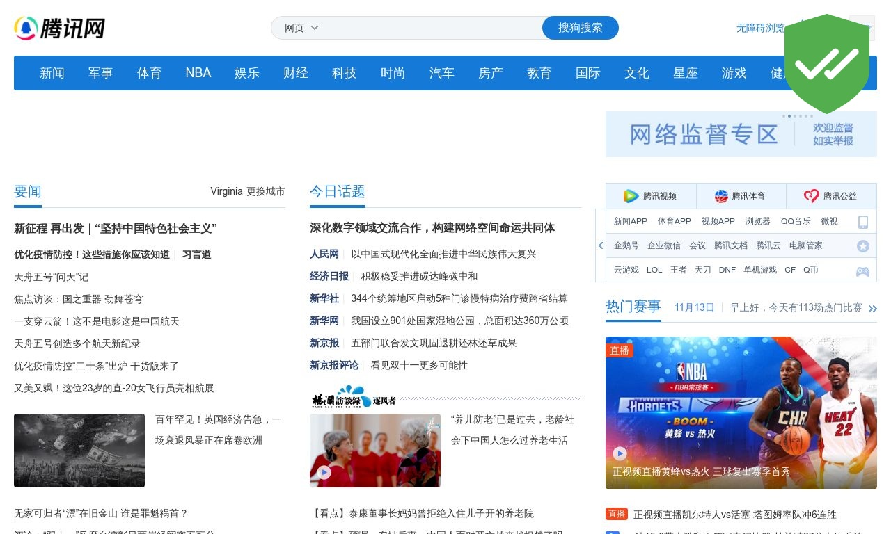891x534 pixels.
Task: Click the 腾讯网 penguin logo
Action: point(60,29)
